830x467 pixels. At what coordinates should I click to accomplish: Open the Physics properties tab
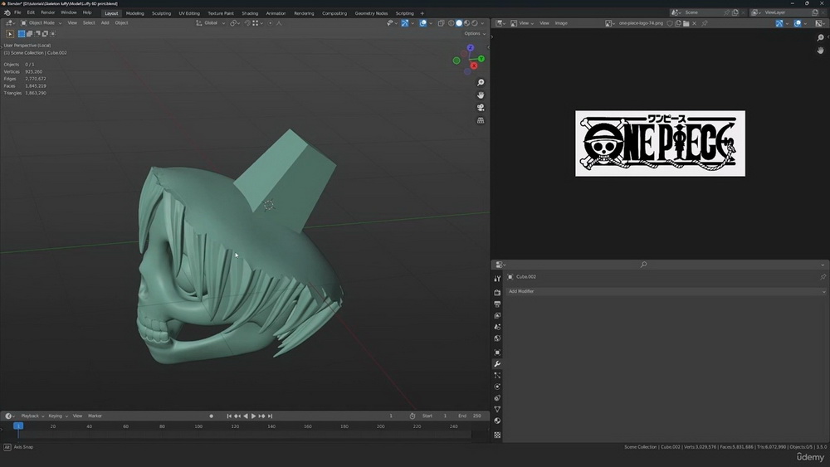coord(497,387)
